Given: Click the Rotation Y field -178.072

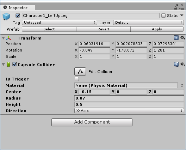Looking at the screenshot, I should pos(131,50).
